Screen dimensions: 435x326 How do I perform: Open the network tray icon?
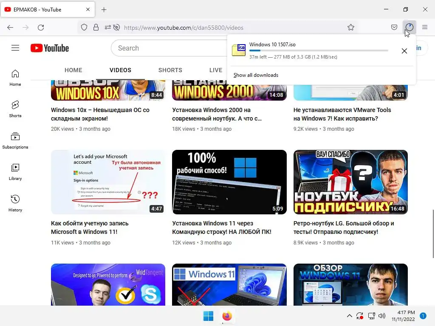click(x=371, y=316)
